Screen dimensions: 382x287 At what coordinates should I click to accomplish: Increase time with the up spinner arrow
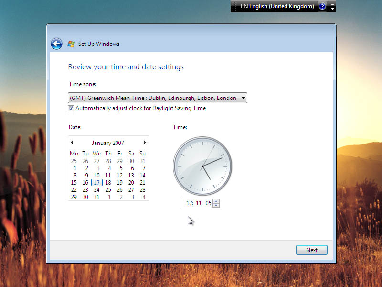coord(216,201)
